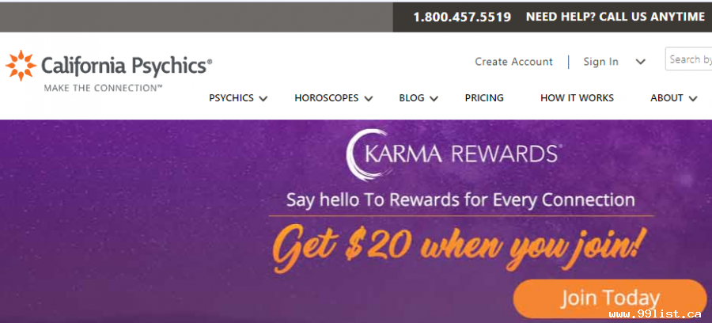Open the Pricing menu item

[484, 97]
